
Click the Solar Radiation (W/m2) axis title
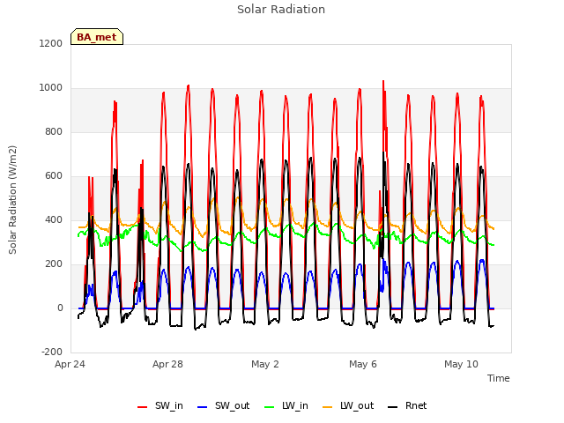(12, 200)
